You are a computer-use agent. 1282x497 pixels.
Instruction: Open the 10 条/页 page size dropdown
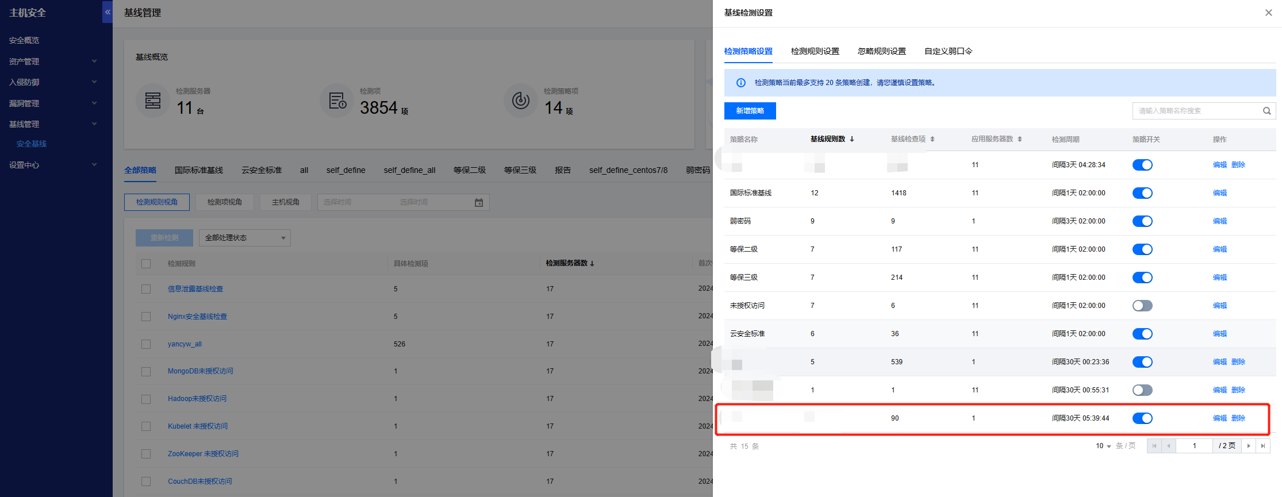coord(1103,446)
